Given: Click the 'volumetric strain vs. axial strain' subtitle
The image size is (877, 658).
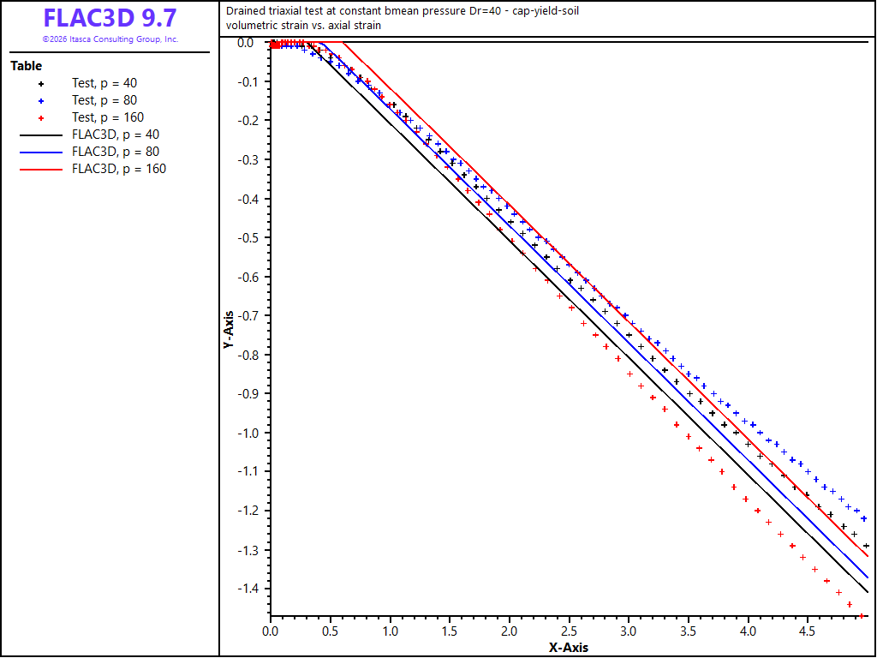Looking at the screenshot, I should tap(304, 26).
